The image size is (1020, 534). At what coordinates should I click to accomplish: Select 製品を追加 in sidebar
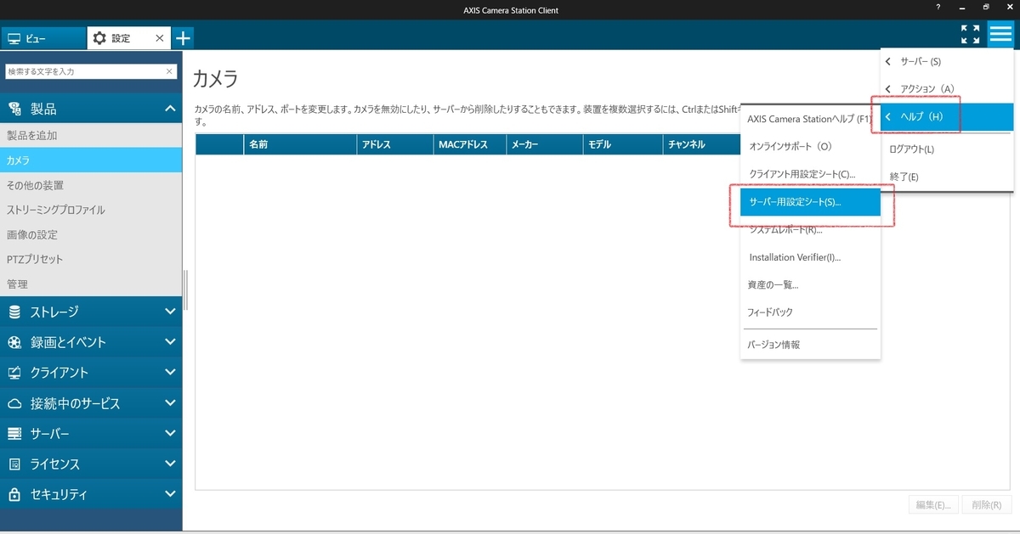click(91, 135)
